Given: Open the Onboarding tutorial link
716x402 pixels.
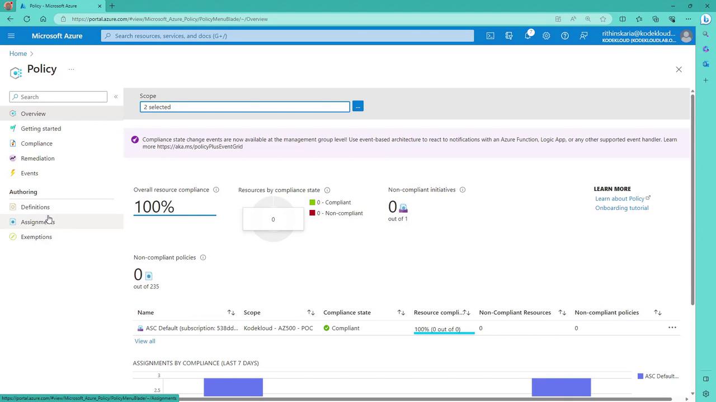Looking at the screenshot, I should tap(621, 208).
